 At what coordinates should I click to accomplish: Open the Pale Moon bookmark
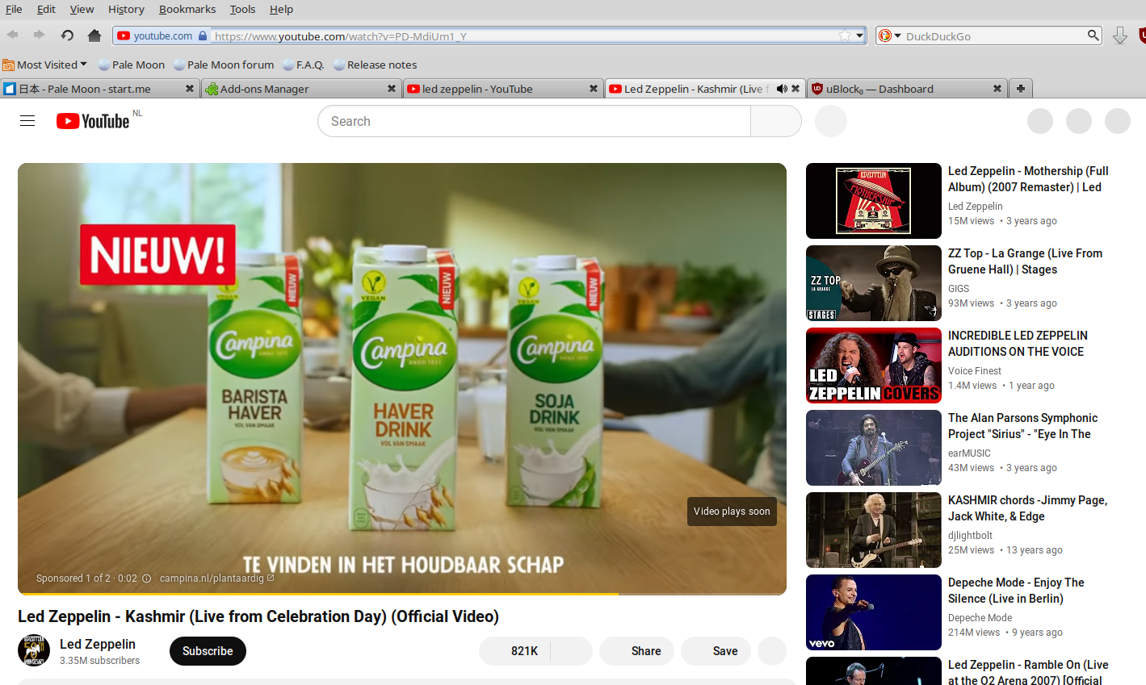click(x=131, y=65)
